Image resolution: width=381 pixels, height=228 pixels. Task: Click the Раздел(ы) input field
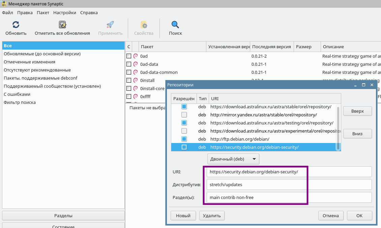pos(289,197)
